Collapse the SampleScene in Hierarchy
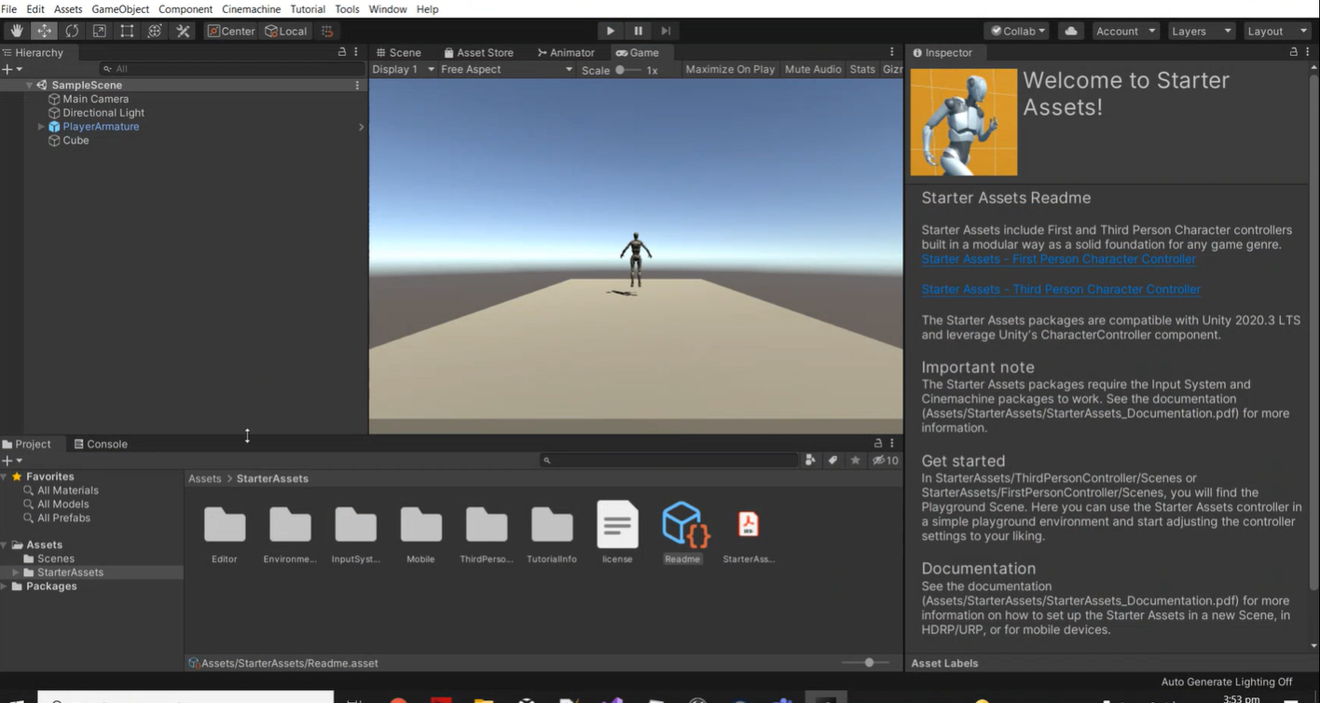The width and height of the screenshot is (1320, 703). 29,85
